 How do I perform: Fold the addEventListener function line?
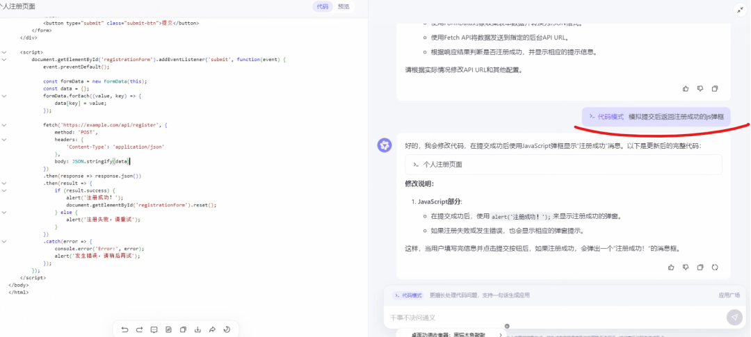click(x=4, y=59)
